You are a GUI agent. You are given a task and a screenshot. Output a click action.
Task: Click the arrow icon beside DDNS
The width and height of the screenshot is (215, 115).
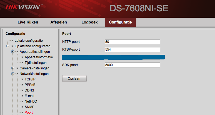pos(22,90)
